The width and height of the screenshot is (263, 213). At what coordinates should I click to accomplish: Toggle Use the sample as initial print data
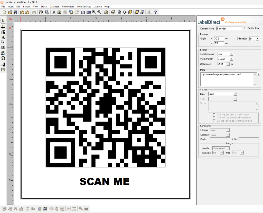[214, 121]
